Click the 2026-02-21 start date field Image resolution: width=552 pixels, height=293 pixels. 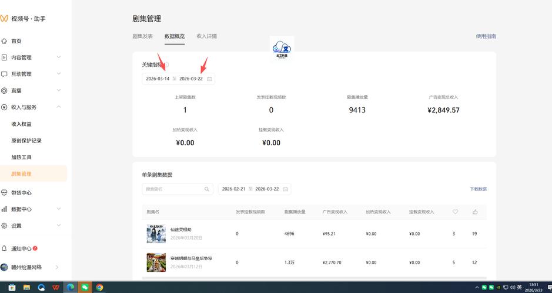233,189
